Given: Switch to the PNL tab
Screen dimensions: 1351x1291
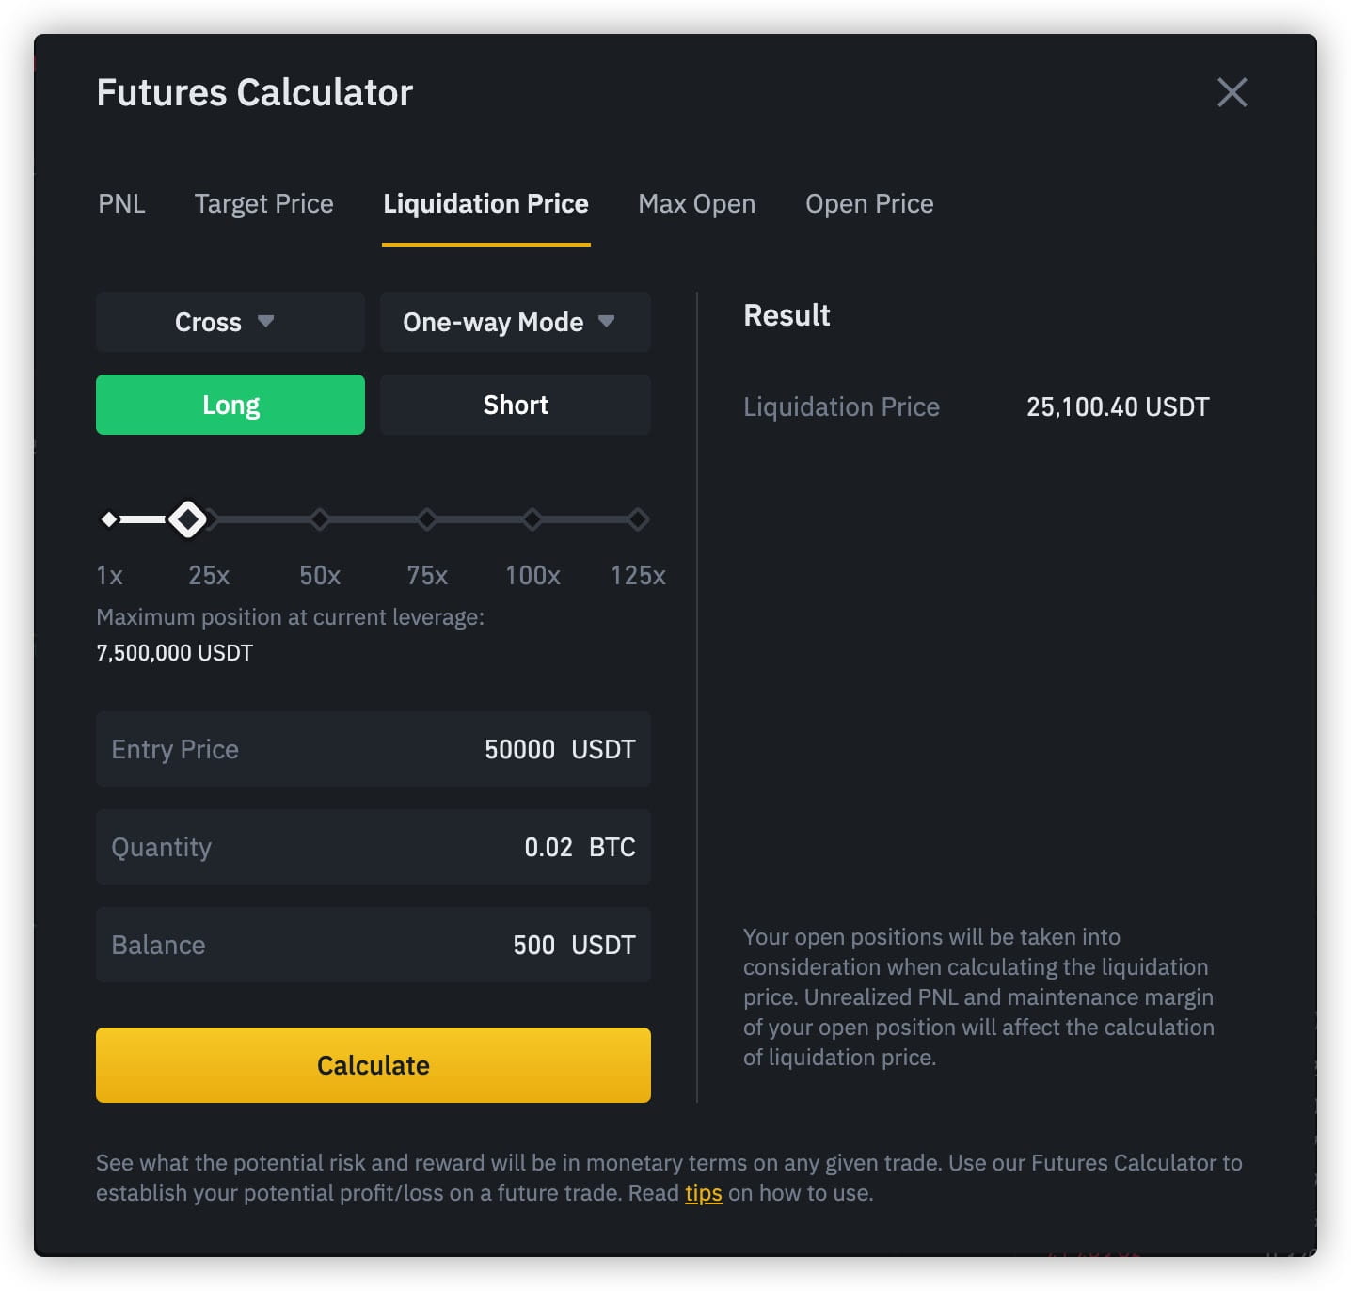Looking at the screenshot, I should (x=121, y=204).
